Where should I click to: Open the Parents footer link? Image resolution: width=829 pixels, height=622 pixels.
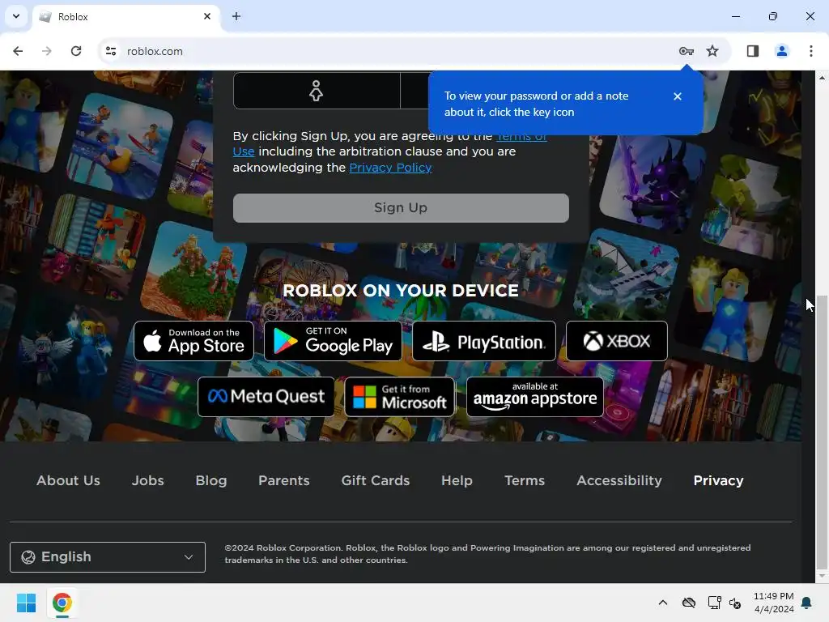click(x=284, y=480)
